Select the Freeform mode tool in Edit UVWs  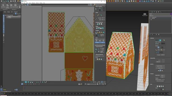[28, 5]
